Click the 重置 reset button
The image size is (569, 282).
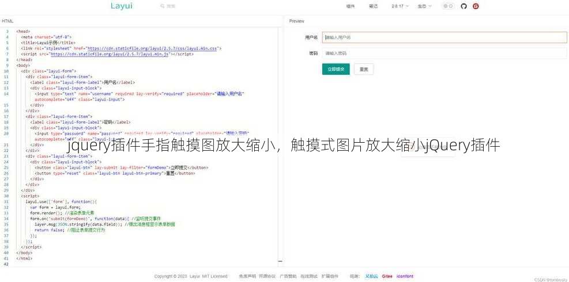point(364,69)
